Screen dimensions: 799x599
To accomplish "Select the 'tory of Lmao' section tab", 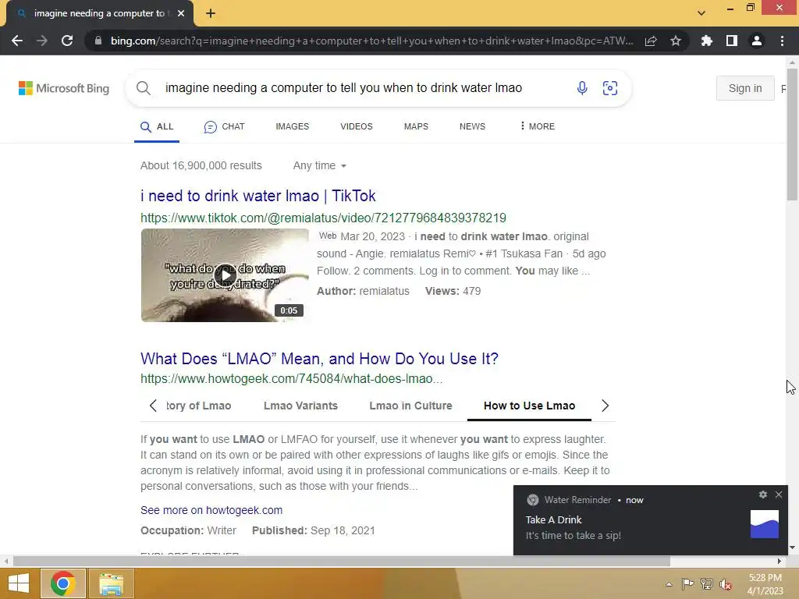I will click(198, 406).
